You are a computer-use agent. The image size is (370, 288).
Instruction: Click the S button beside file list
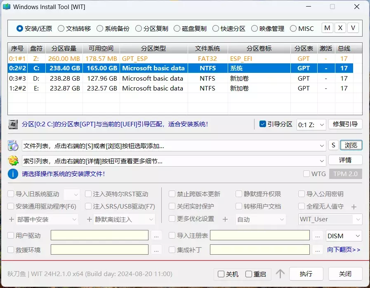tap(333, 145)
